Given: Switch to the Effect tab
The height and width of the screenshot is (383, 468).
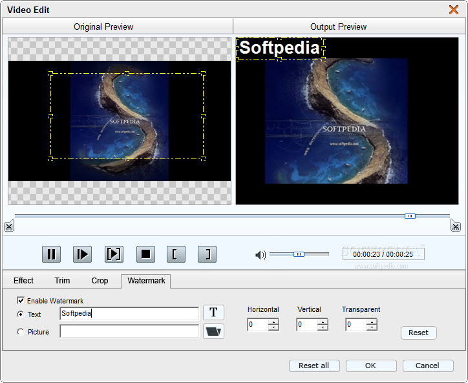Looking at the screenshot, I should tap(23, 281).
